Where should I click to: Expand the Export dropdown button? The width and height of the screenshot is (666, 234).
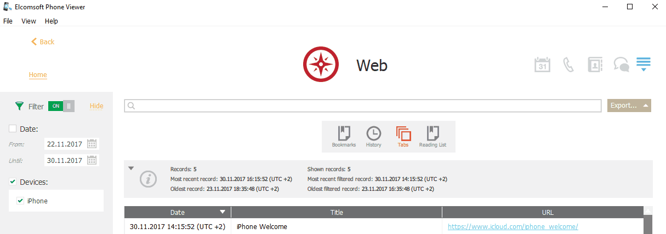pyautogui.click(x=629, y=106)
